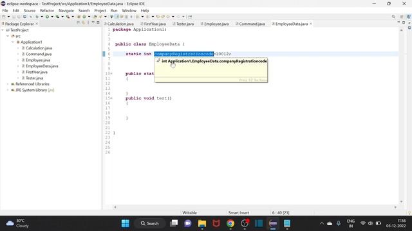Close the EmployeeData.java editor tab

pos(311,24)
